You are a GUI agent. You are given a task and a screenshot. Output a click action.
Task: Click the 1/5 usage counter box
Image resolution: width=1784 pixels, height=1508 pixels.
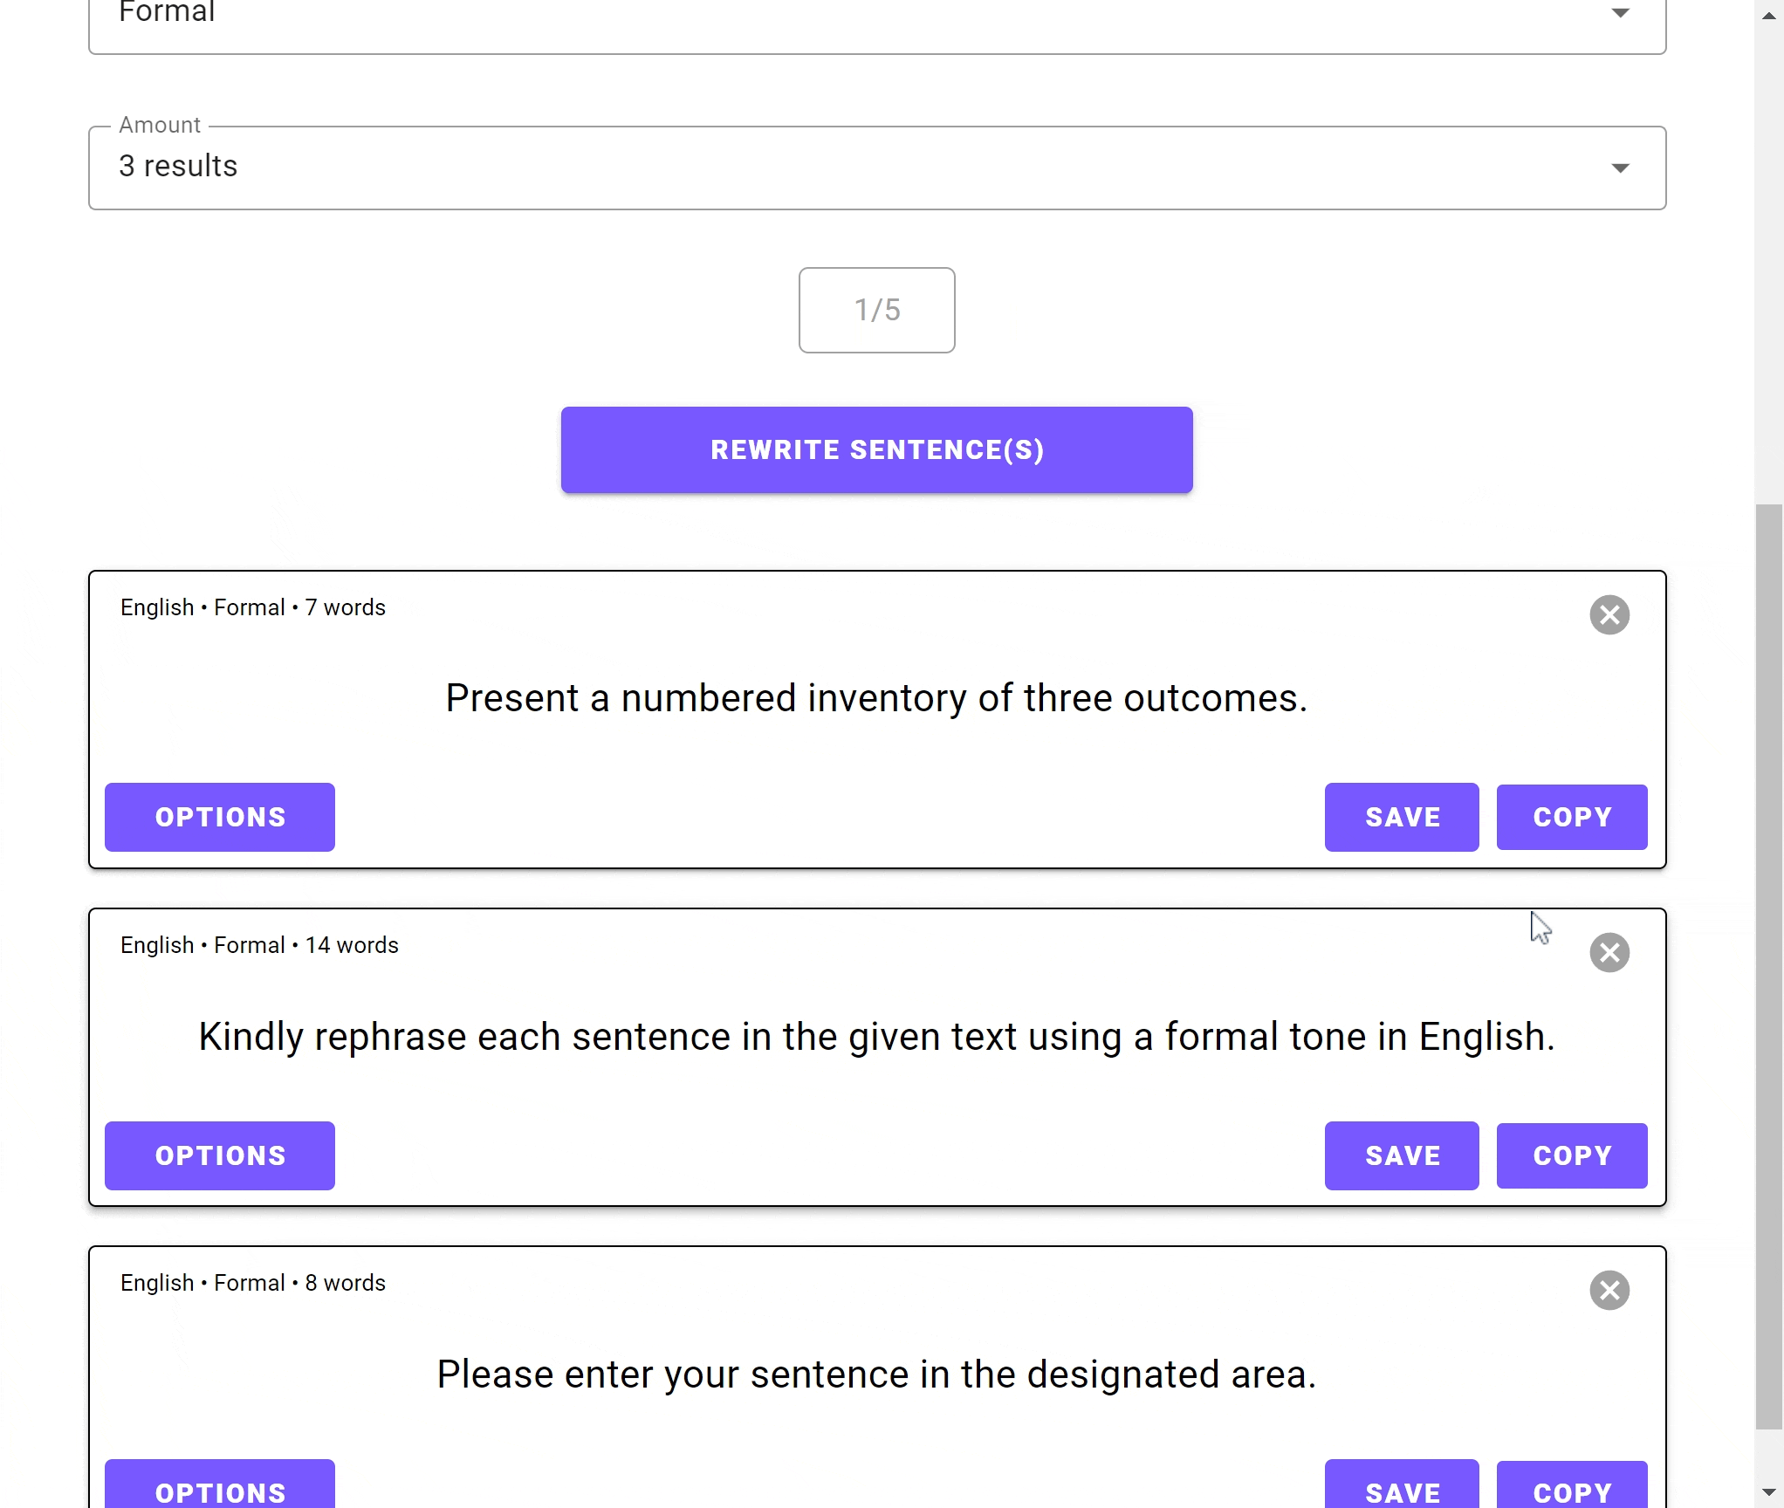[x=876, y=310]
